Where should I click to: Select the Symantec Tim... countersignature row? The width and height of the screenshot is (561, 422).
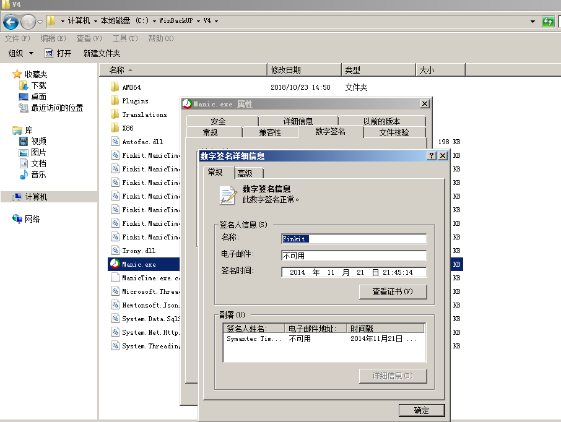point(324,338)
